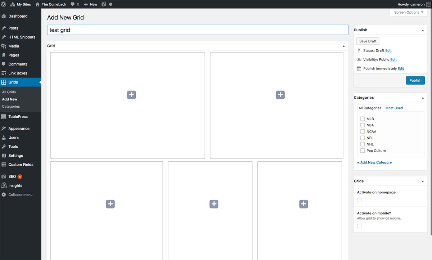Open All Grids submenu item

pos(9,92)
